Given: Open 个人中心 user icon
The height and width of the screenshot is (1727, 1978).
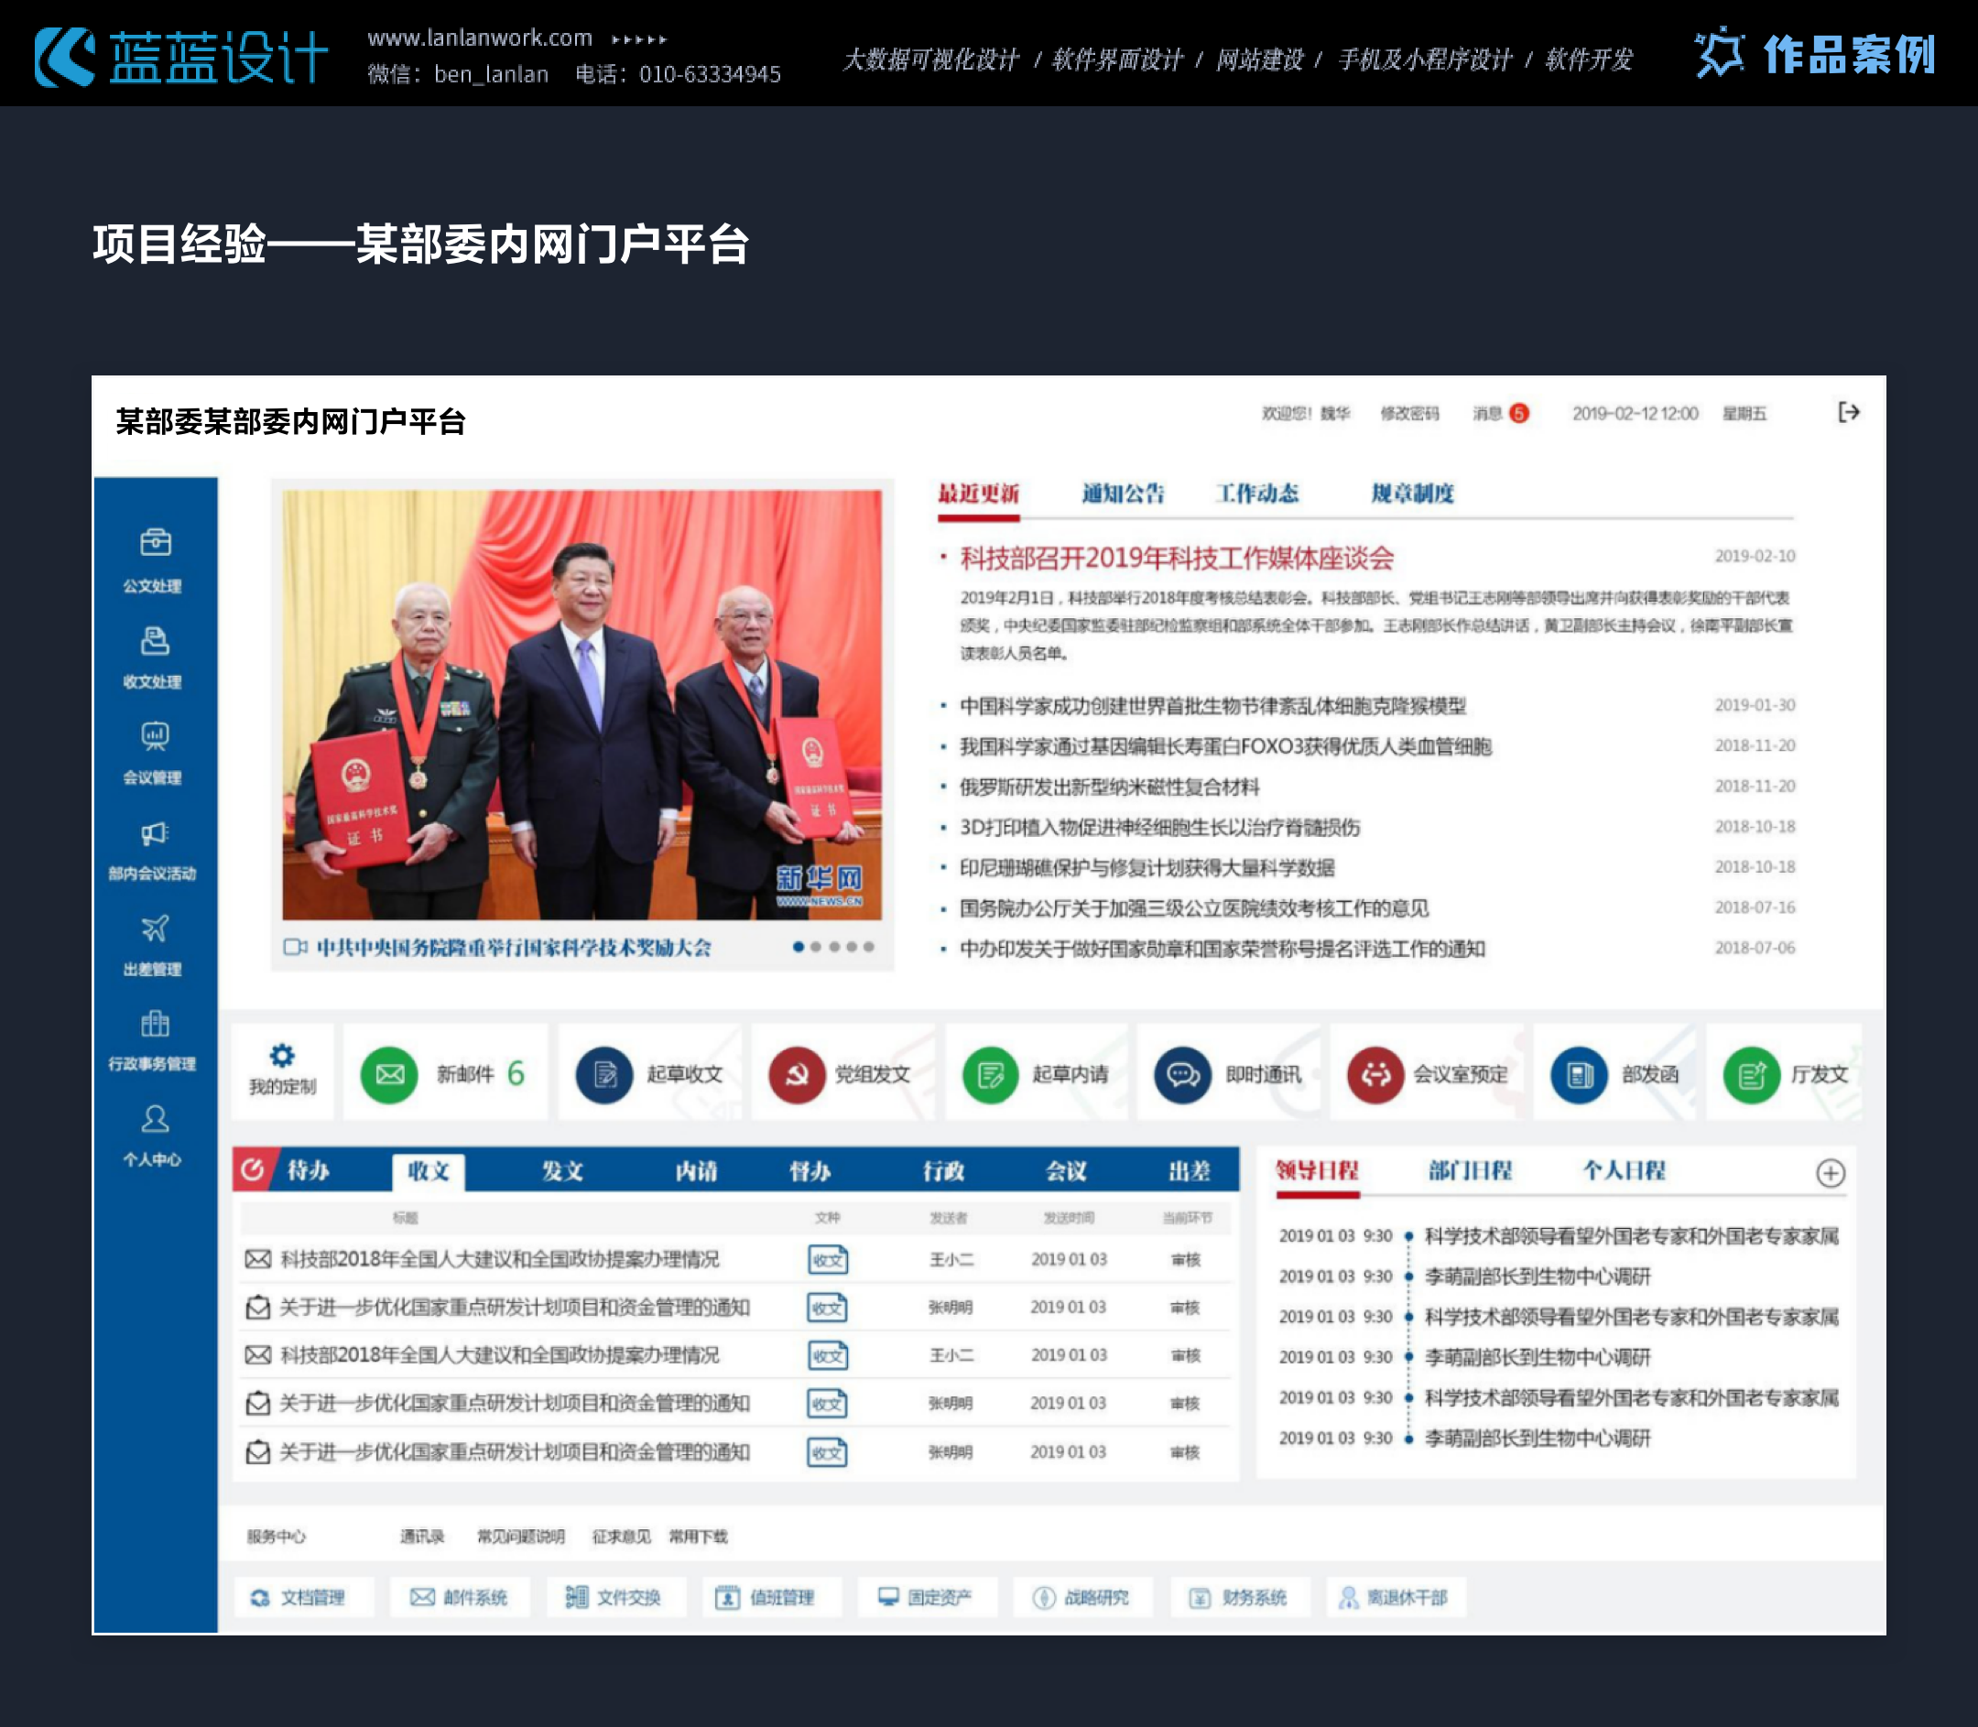Looking at the screenshot, I should coord(154,1119).
